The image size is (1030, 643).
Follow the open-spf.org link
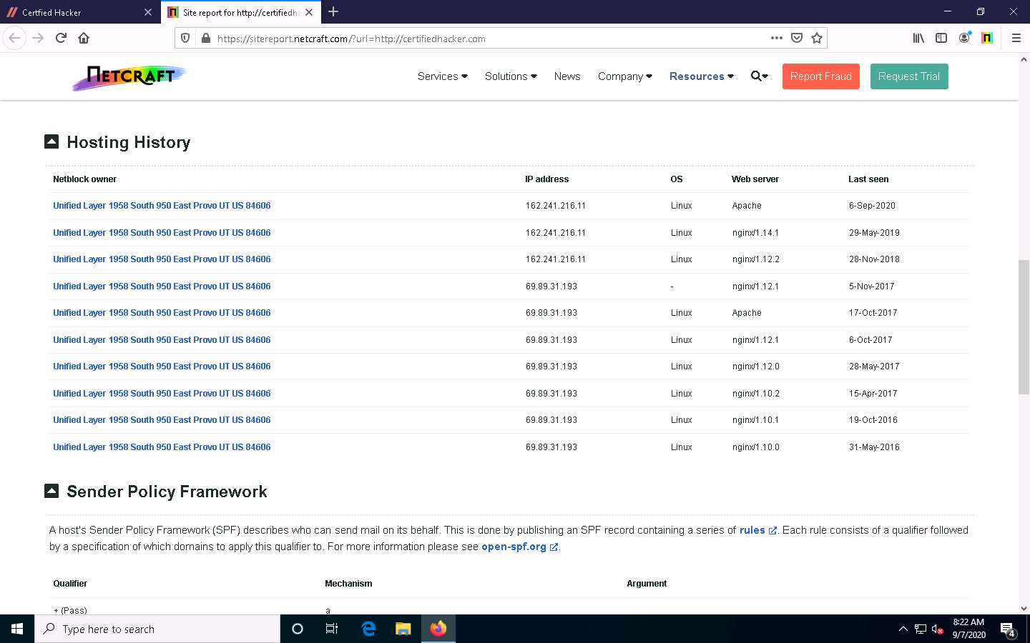[x=519, y=547]
